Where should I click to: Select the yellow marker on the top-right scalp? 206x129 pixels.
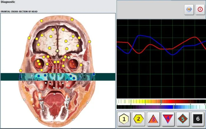72,19
